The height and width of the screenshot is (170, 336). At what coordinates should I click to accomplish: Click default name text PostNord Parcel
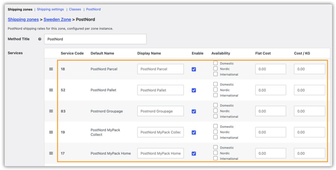[x=104, y=69]
